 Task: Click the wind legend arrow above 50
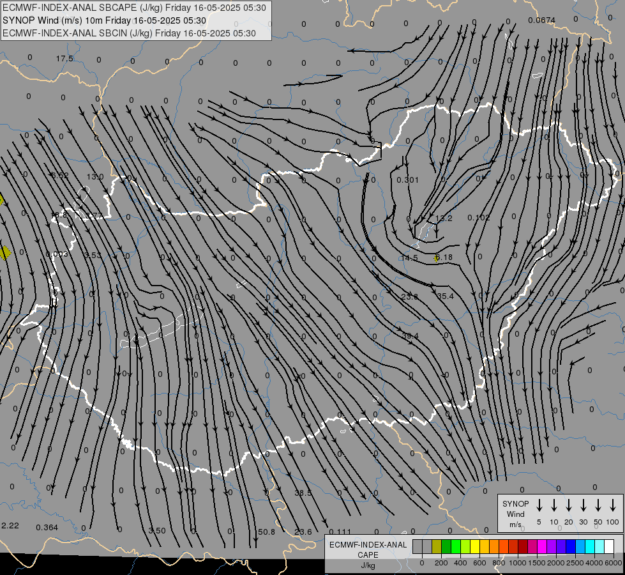[x=598, y=505]
